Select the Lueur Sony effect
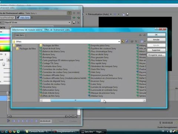Image resolution: width=178 pixels, height=134 pixels. coord(96,84)
